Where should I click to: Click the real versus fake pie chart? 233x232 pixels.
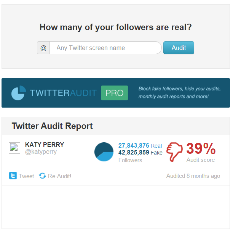pyautogui.click(x=104, y=152)
